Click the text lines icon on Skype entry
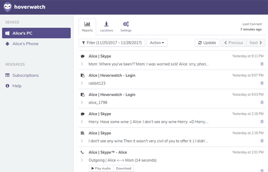268x172 pixels. (x=82, y=133)
